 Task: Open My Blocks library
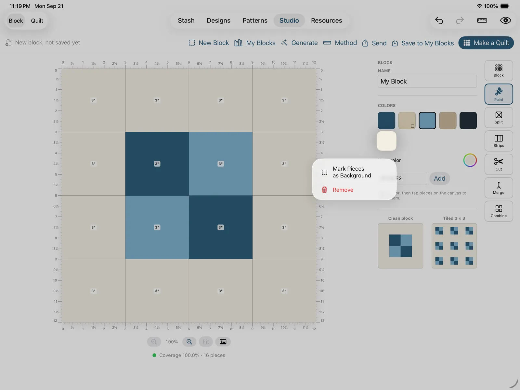(x=255, y=43)
